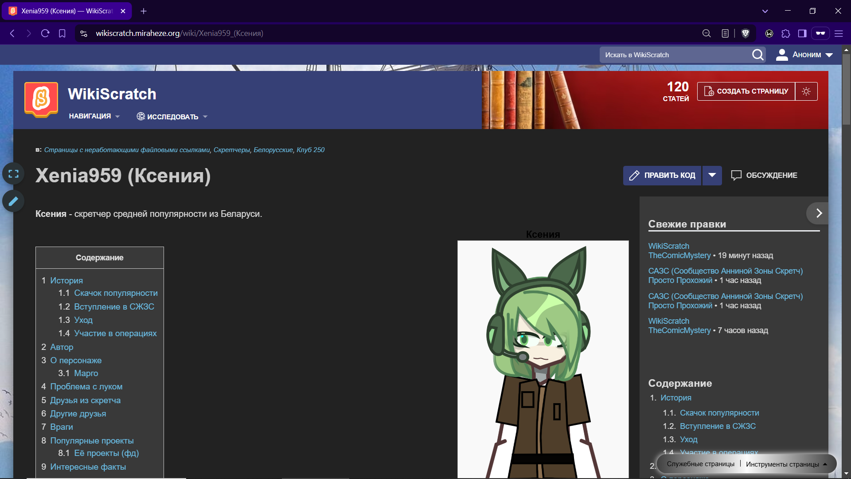851x479 pixels.
Task: Open Brave Shields lion icon
Action: [x=746, y=33]
